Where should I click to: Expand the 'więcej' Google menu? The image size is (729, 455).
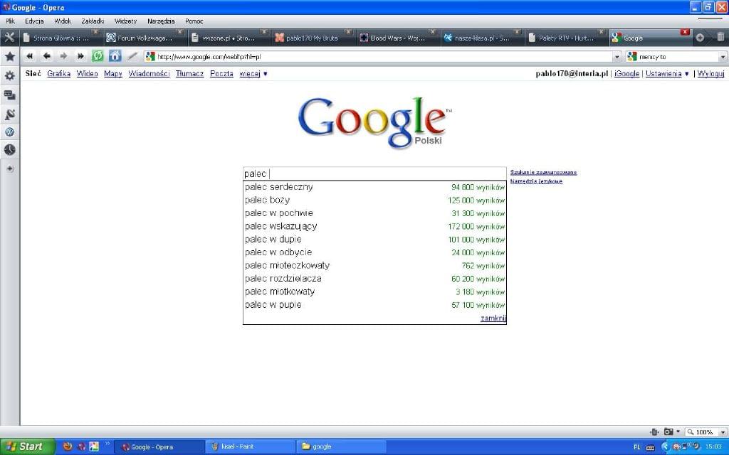coord(253,73)
